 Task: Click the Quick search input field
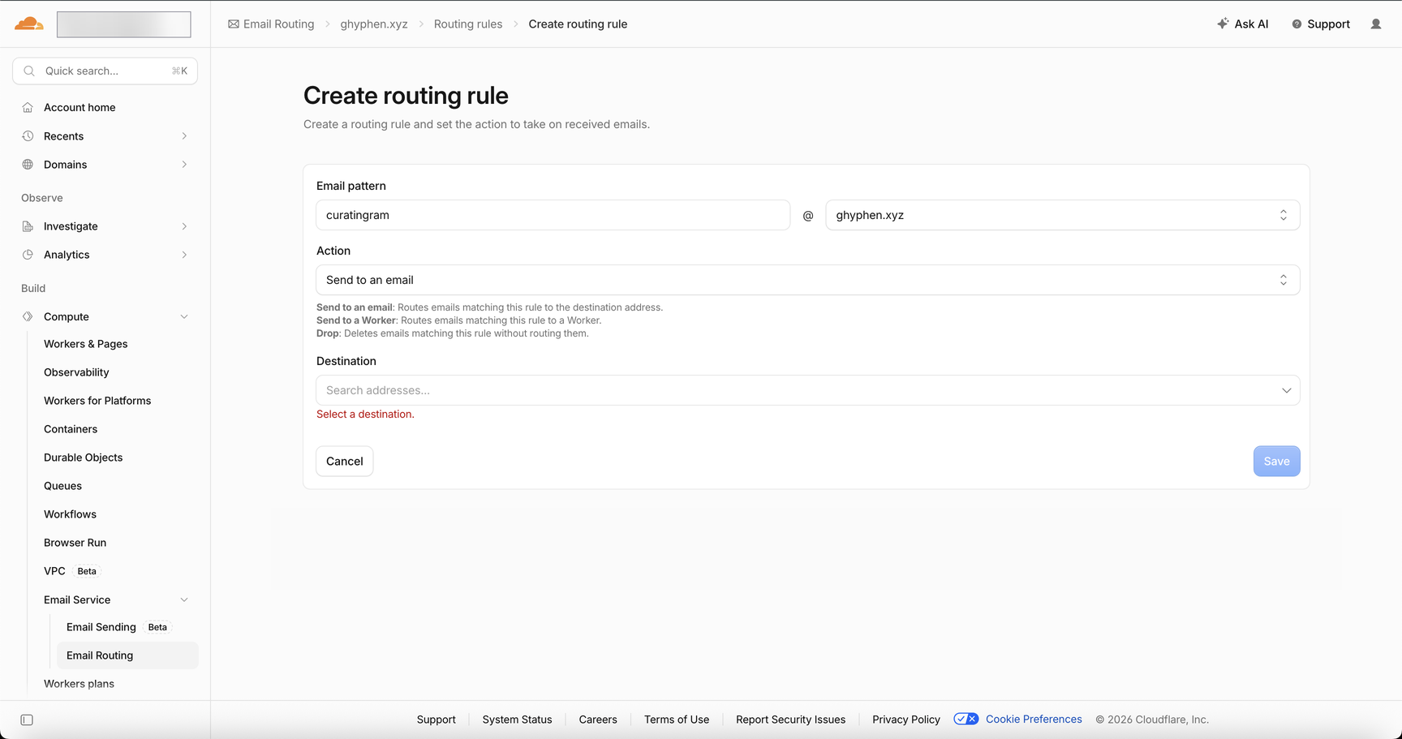pyautogui.click(x=105, y=71)
